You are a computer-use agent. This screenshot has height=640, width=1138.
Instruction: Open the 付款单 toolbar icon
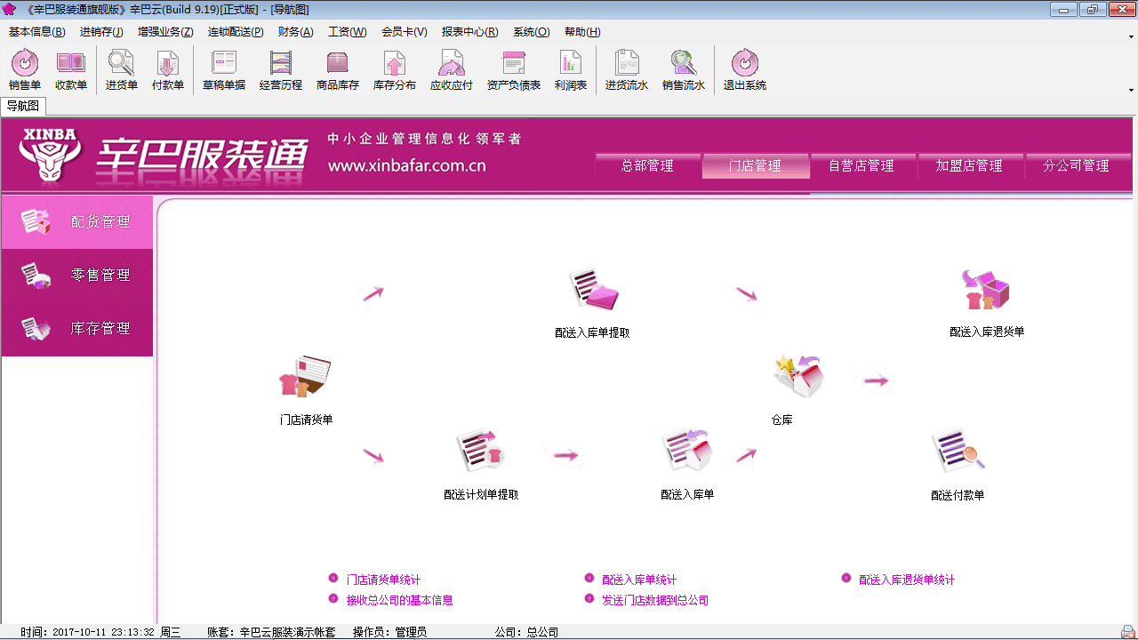(x=168, y=71)
